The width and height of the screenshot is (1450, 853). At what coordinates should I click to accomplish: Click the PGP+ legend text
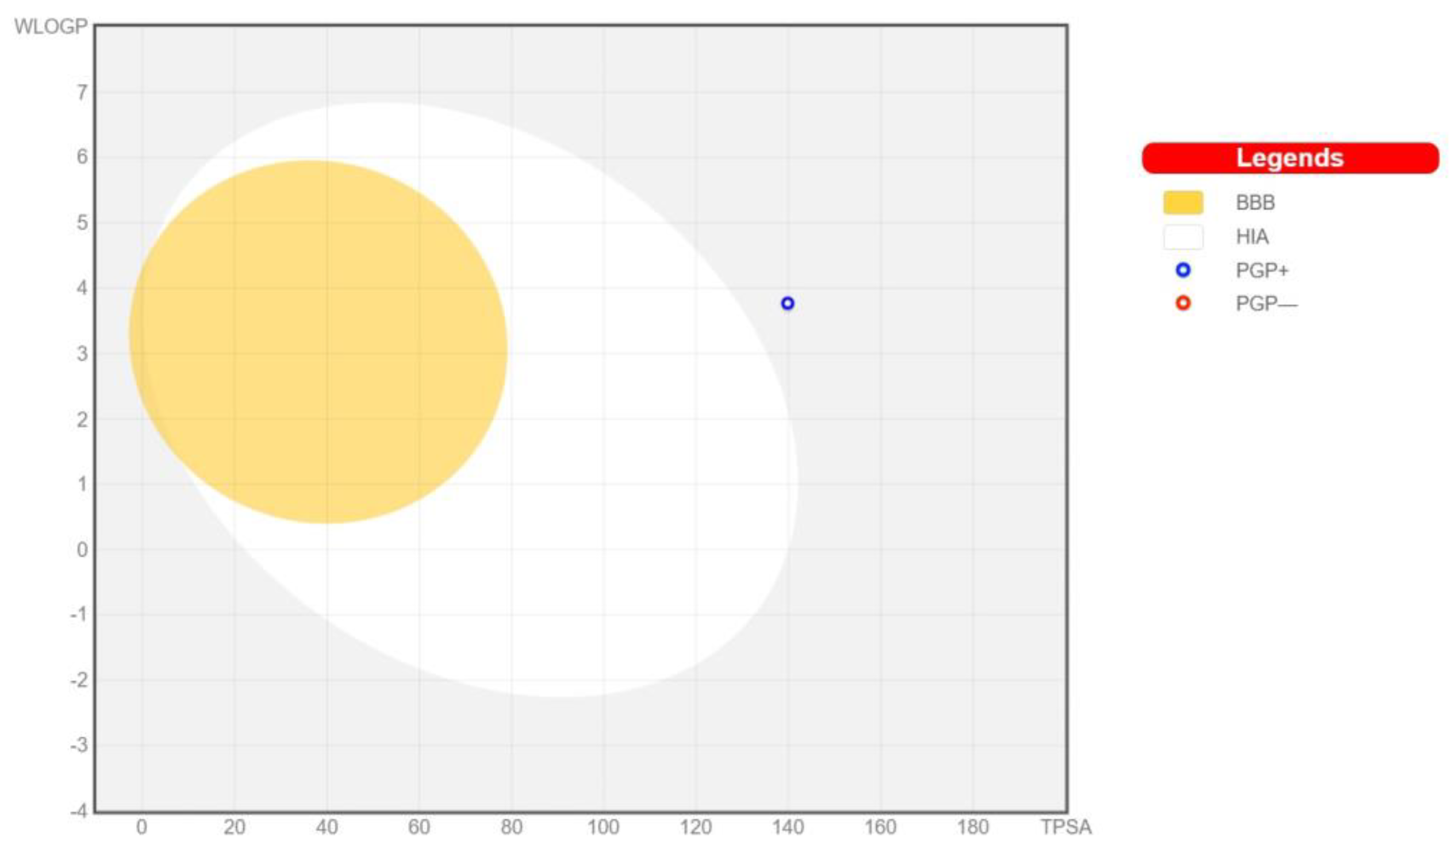pyautogui.click(x=1262, y=270)
